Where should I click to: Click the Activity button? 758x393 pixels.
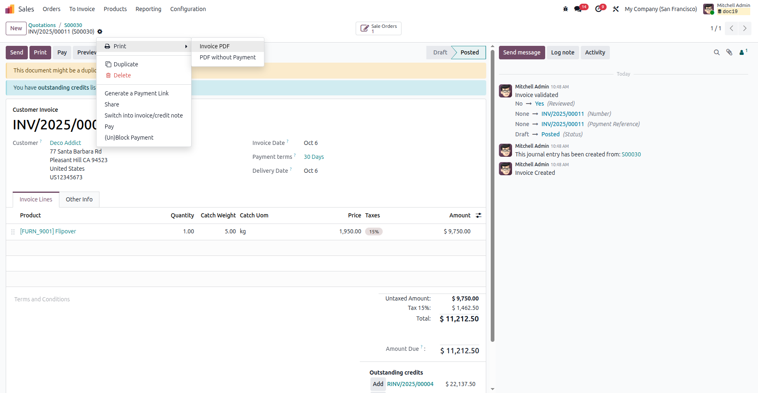595,52
